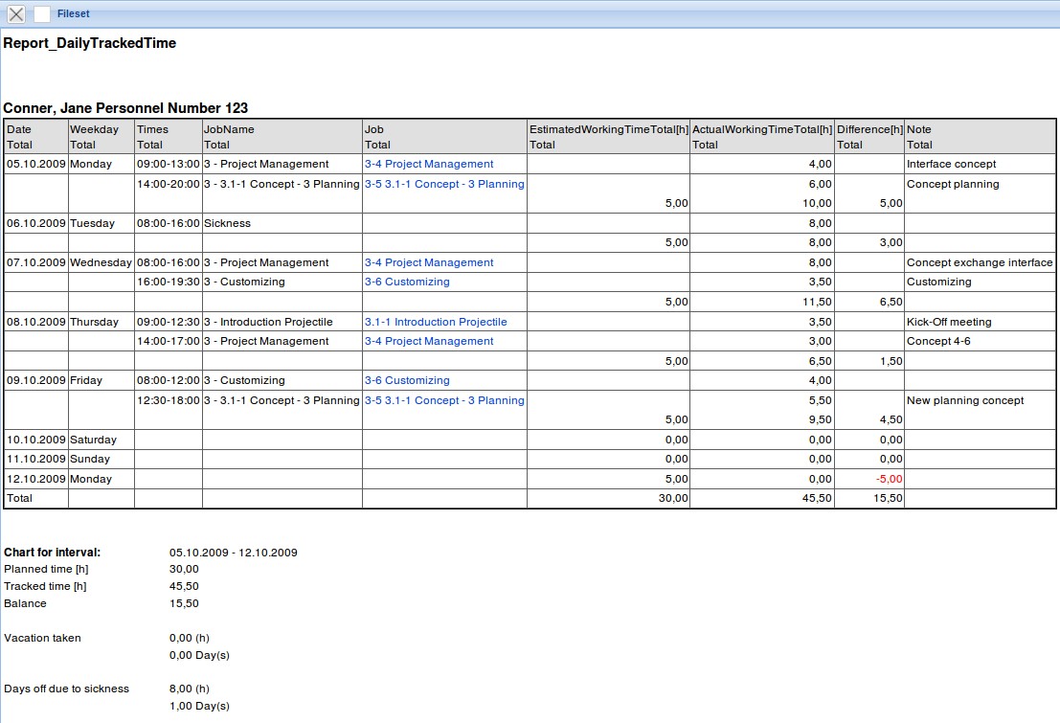The height and width of the screenshot is (723, 1060).
Task: Follow the 3-6 Customizing link on Wednesday
Action: (x=405, y=282)
